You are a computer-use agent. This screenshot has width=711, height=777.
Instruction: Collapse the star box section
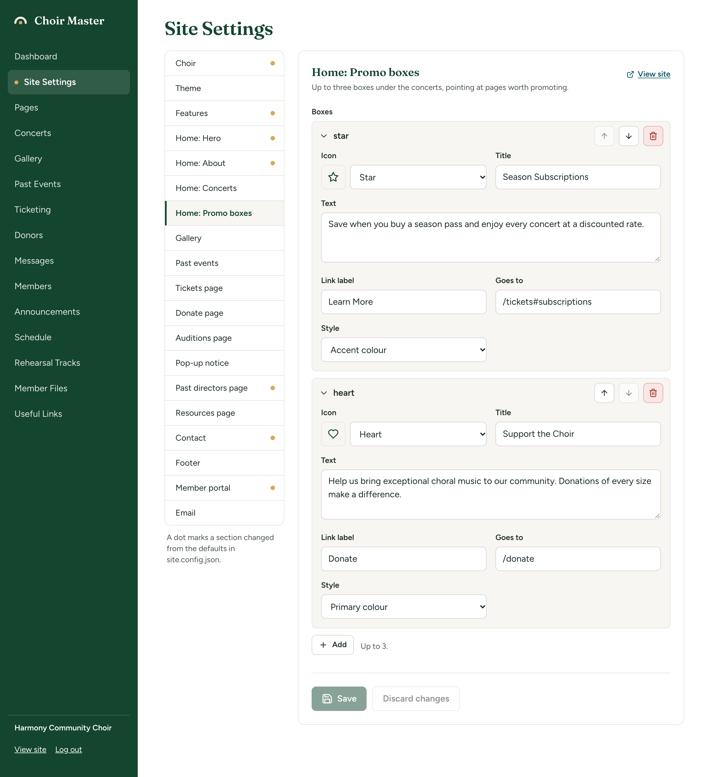pos(324,136)
